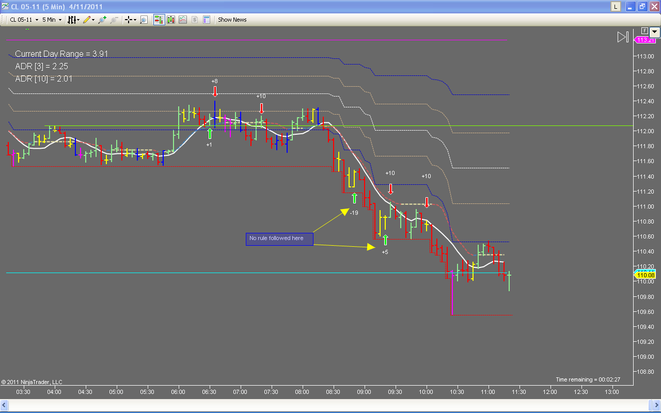Screen dimensions: 661x413
Task: Select the zoom frame magnifier tool
Action: pos(144,20)
